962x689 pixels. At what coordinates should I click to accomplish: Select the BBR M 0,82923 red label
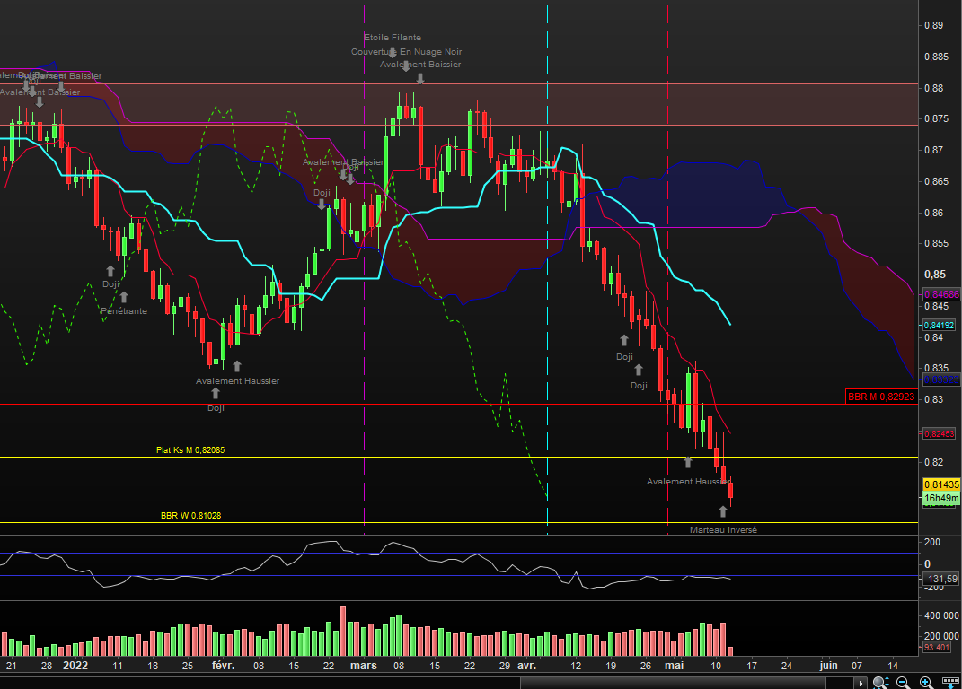point(881,396)
